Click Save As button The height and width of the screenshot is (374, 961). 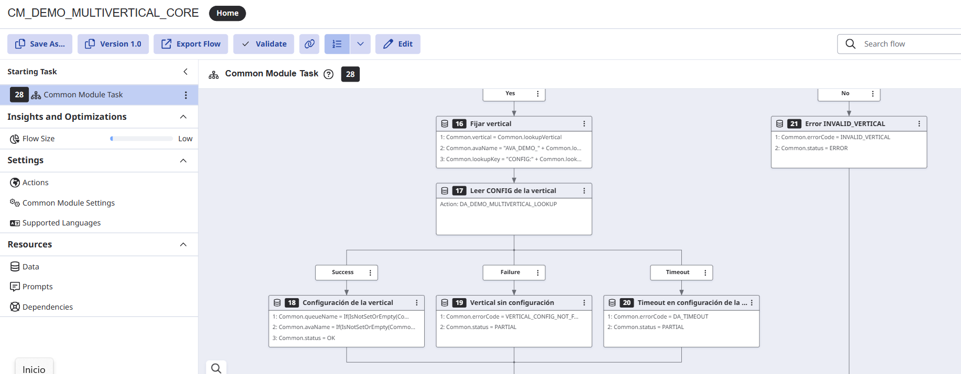[40, 44]
